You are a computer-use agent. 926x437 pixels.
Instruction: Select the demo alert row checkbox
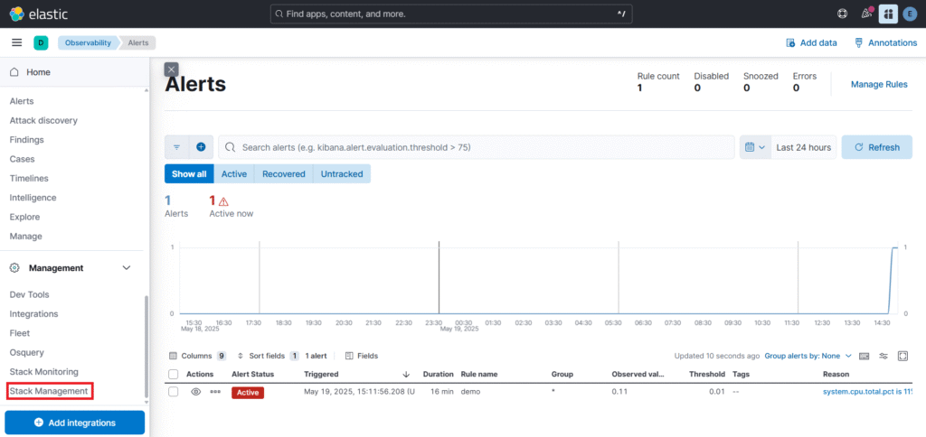tap(173, 392)
